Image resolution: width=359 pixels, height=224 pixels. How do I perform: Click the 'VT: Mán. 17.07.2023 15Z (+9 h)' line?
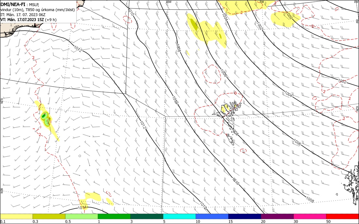28,20
